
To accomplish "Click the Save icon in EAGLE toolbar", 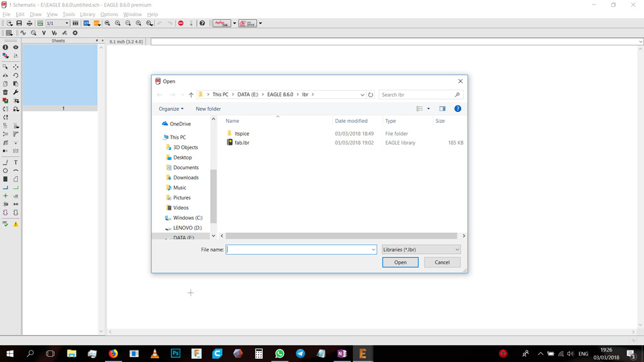I will 19,23.
